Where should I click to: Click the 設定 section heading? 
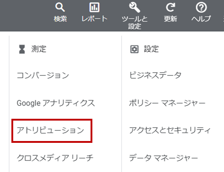pos(151,49)
